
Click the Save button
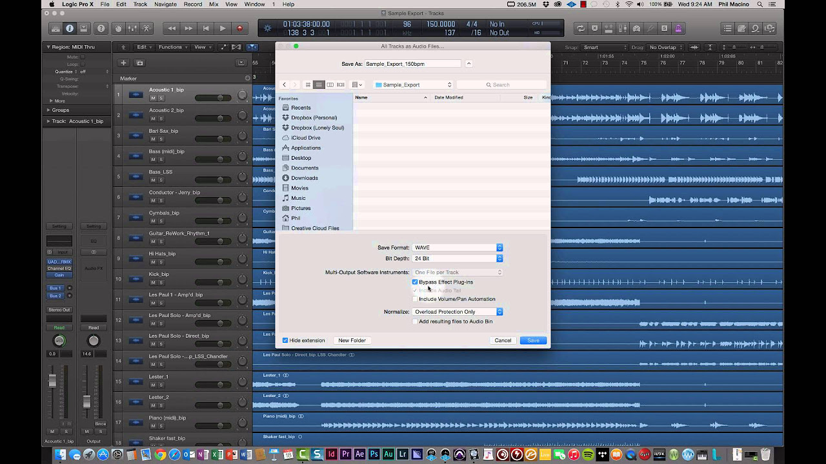[x=533, y=340]
